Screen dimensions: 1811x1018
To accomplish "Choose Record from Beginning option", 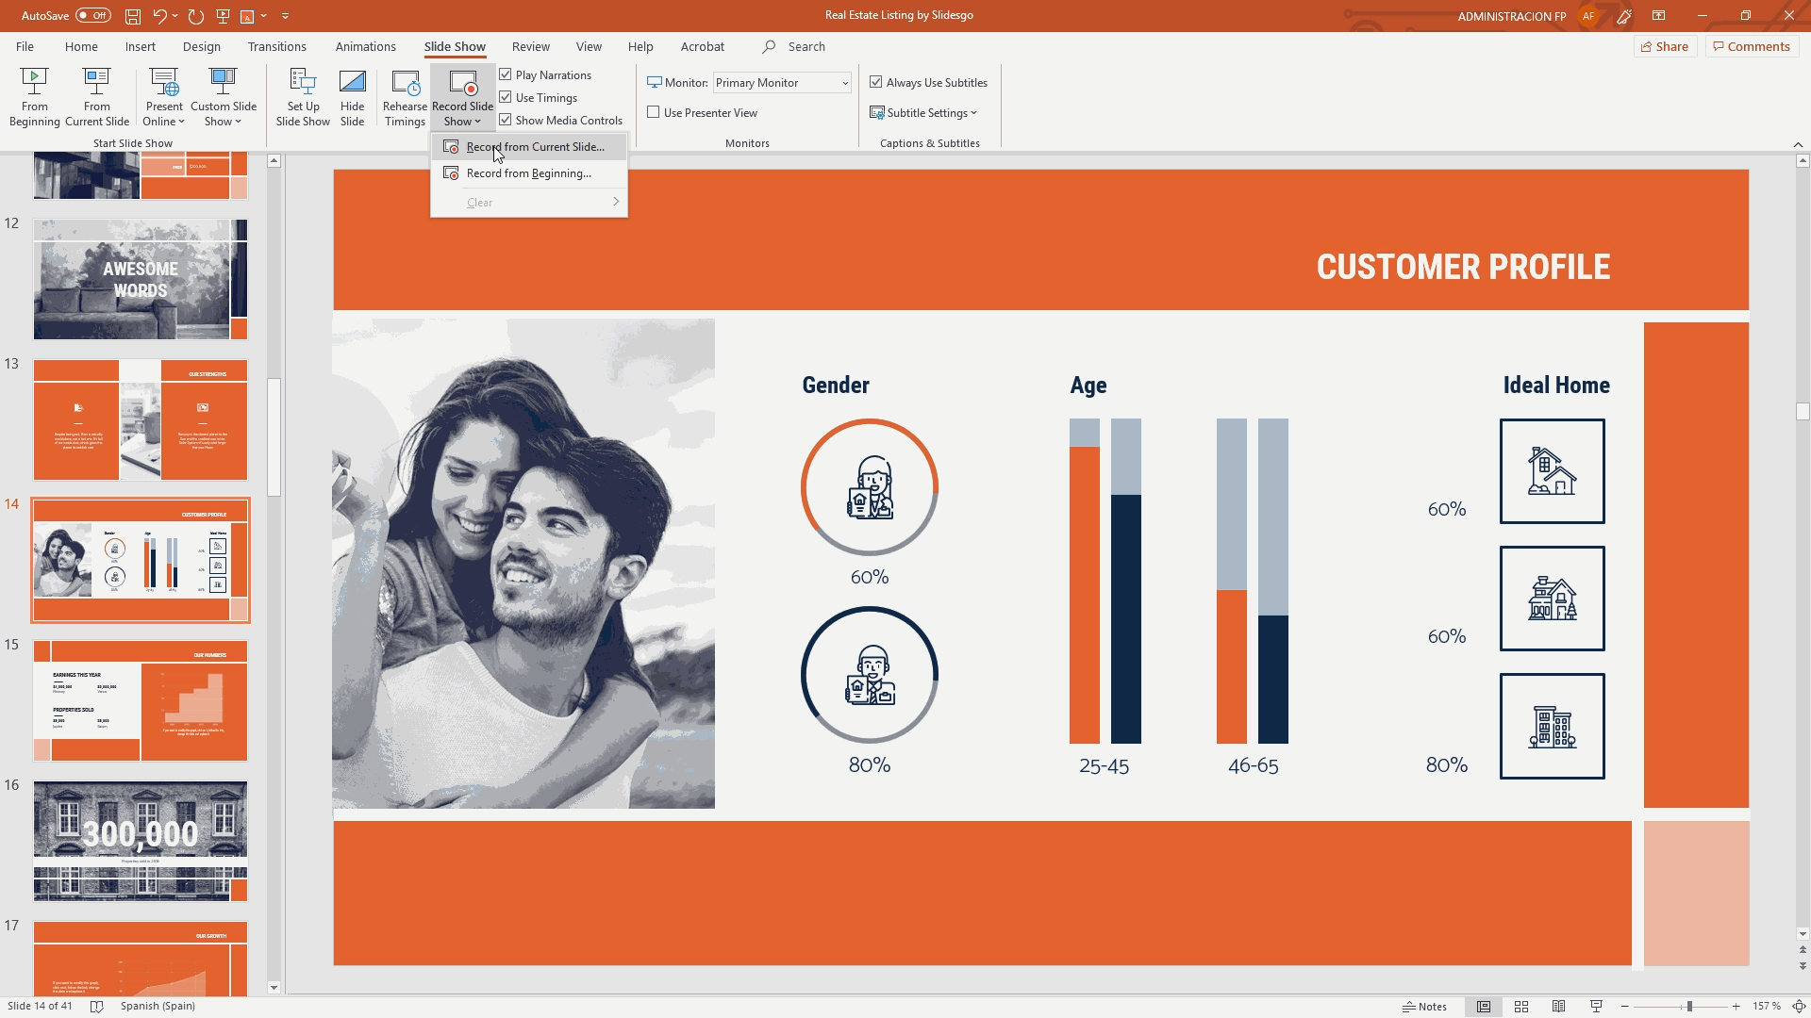I will 528,173.
